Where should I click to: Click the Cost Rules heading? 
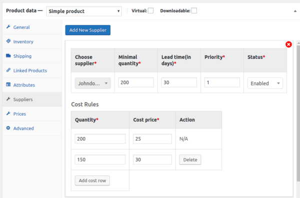(85, 104)
